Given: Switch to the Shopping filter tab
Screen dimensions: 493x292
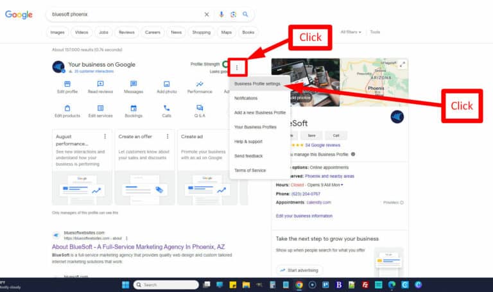Looking at the screenshot, I should [201, 32].
